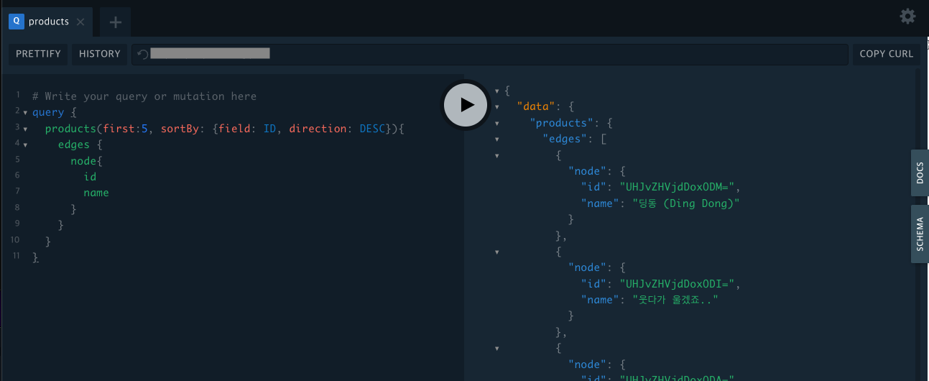The width and height of the screenshot is (929, 381).
Task: Click the "name" field in the query editor
Action: 96,193
